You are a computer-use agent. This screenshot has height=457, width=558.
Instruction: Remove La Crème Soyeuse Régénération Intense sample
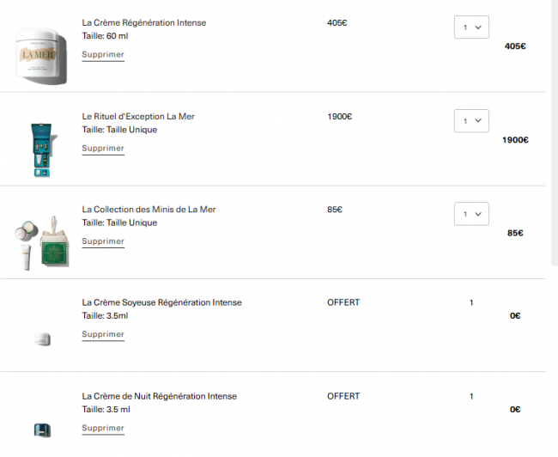coord(103,335)
